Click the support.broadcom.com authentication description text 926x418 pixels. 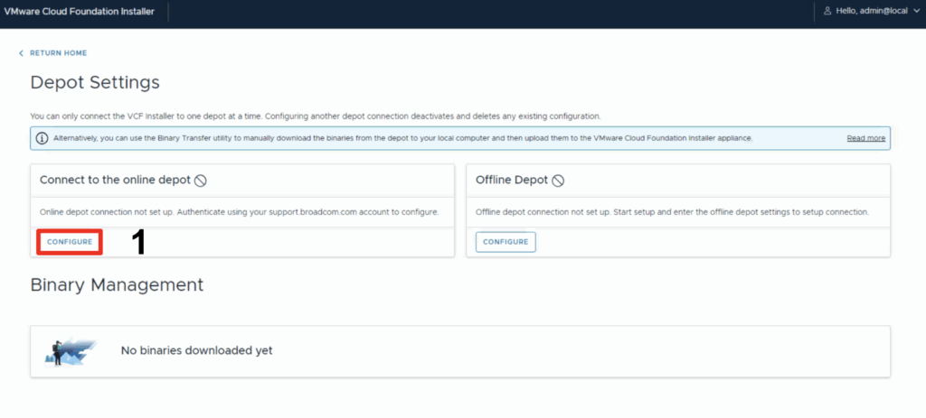239,211
